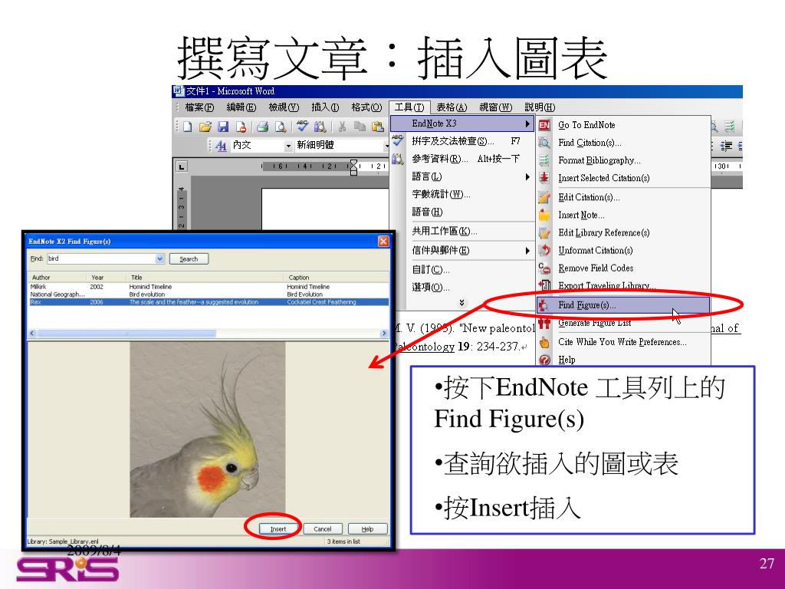The height and width of the screenshot is (589, 785).
Task: Open the 檔案(F) menu
Action: [199, 107]
